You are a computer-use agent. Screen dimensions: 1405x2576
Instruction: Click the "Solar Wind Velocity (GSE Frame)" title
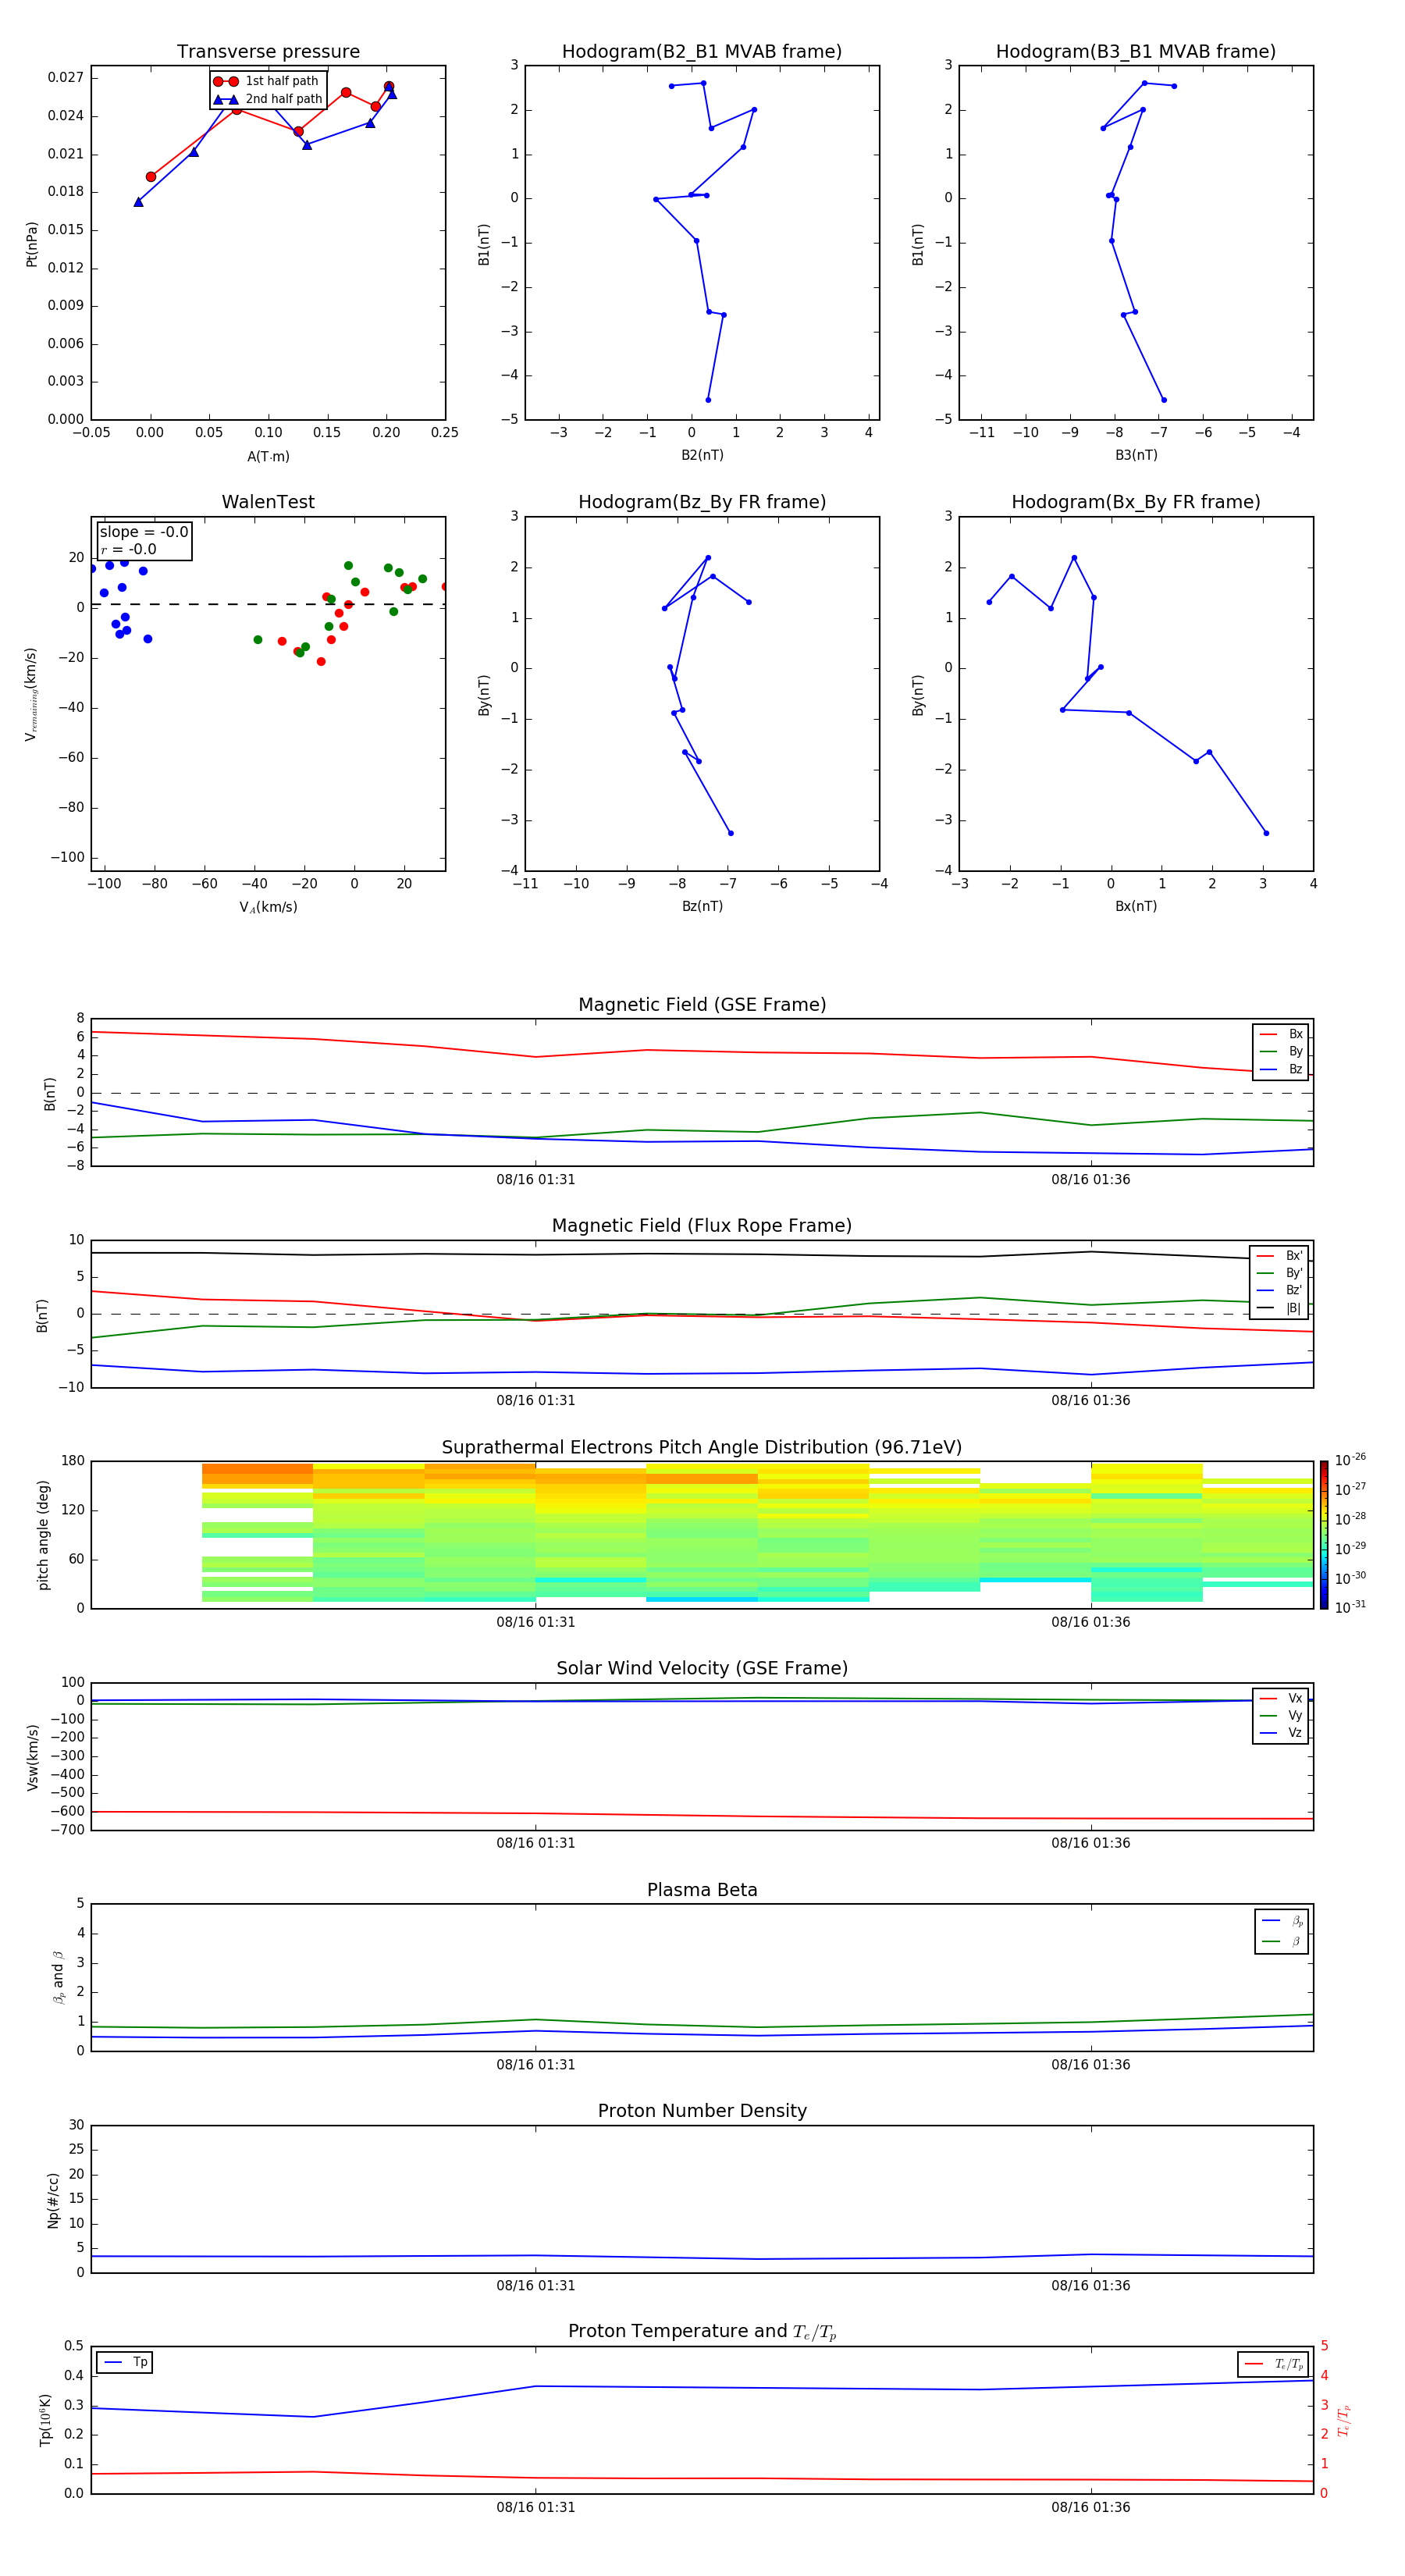tap(702, 1669)
